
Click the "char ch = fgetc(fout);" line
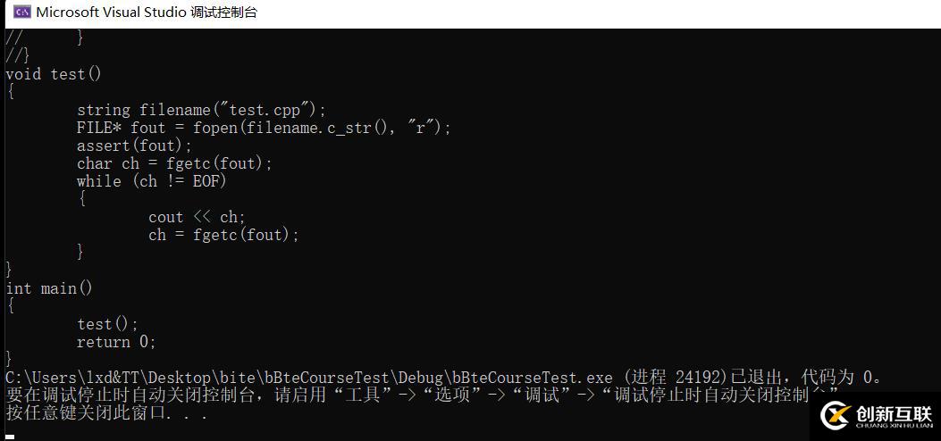click(x=174, y=163)
